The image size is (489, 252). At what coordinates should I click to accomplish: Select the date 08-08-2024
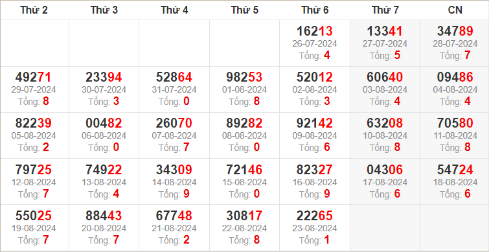244,136
